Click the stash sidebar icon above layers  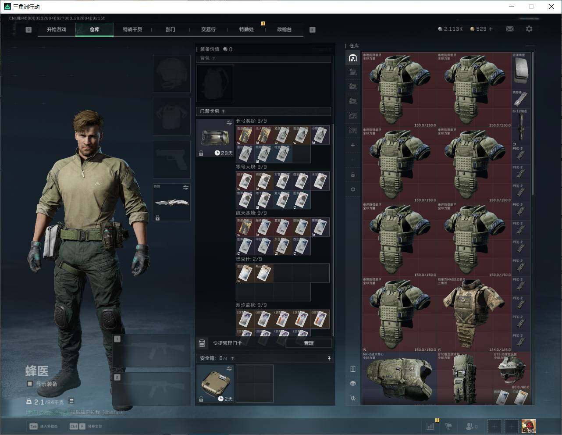point(353,368)
